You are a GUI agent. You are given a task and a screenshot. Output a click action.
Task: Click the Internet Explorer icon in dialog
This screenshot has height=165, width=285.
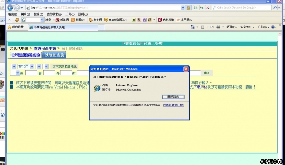[x=97, y=88]
